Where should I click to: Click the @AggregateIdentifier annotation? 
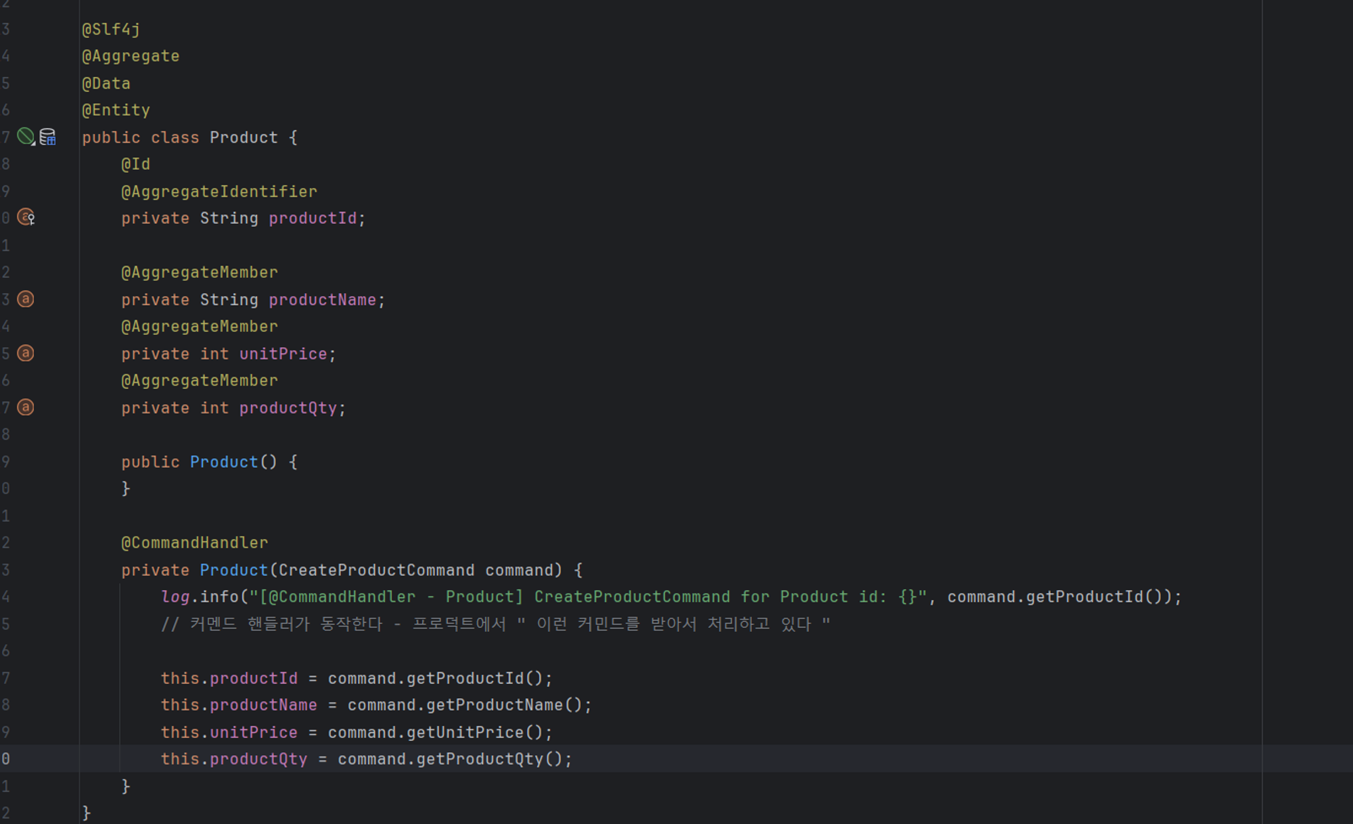click(219, 191)
